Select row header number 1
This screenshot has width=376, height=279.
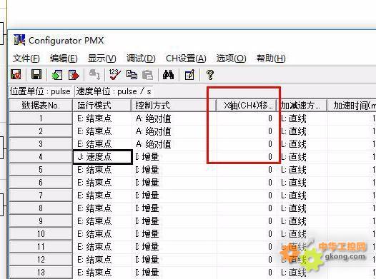(41, 118)
